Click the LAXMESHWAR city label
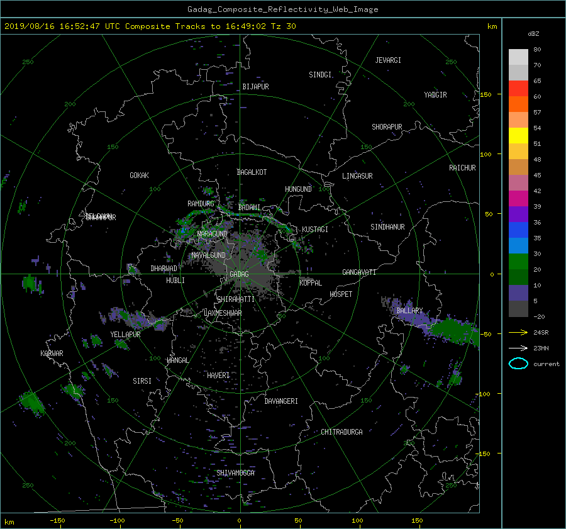 click(x=223, y=313)
